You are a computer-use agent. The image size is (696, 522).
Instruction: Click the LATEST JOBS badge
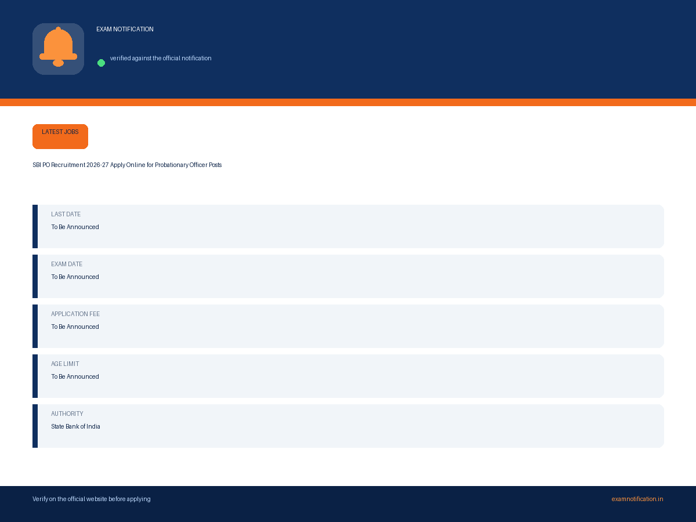tap(60, 136)
